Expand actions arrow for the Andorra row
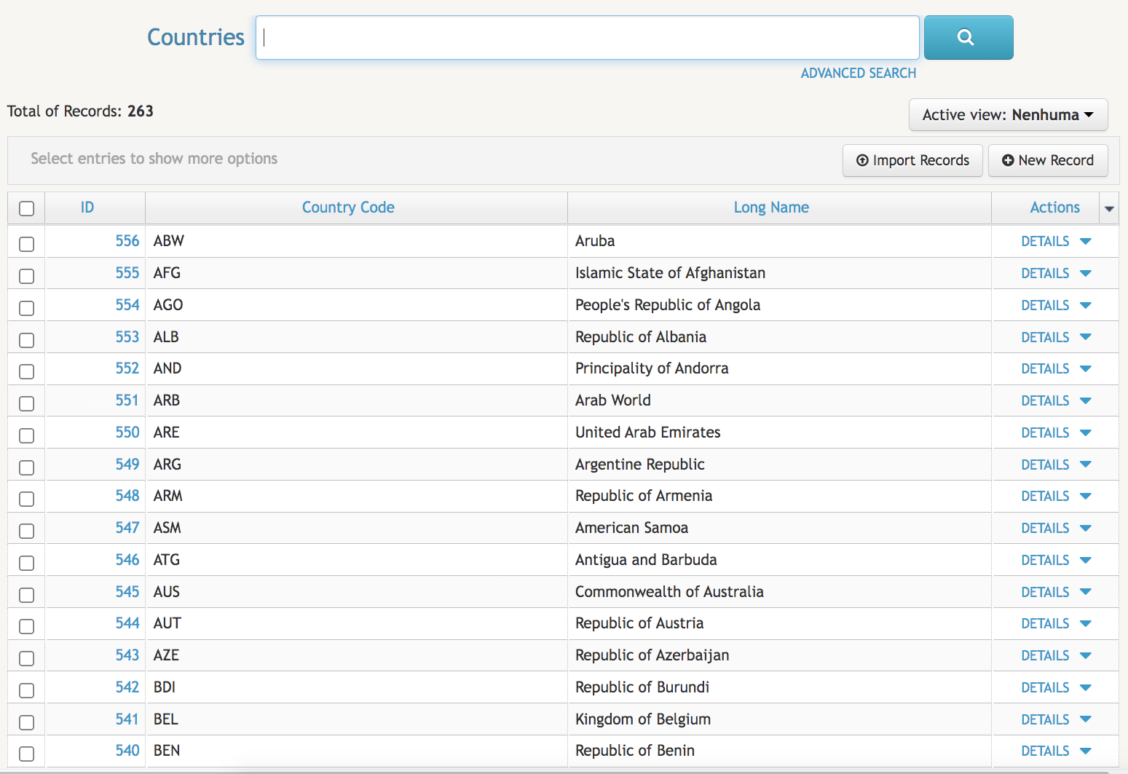This screenshot has width=1128, height=774. [x=1085, y=368]
